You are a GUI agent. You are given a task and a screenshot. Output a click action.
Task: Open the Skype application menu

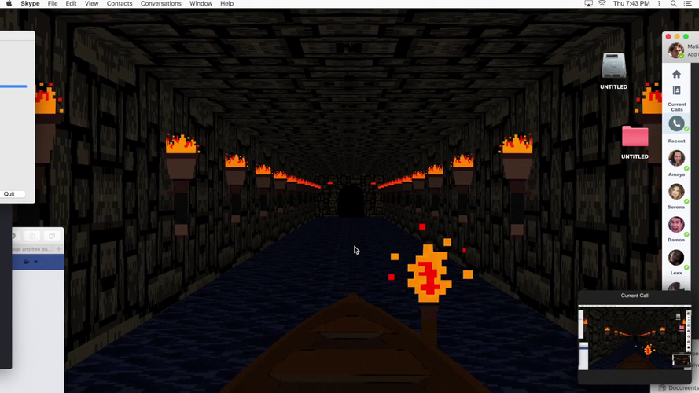pyautogui.click(x=30, y=4)
